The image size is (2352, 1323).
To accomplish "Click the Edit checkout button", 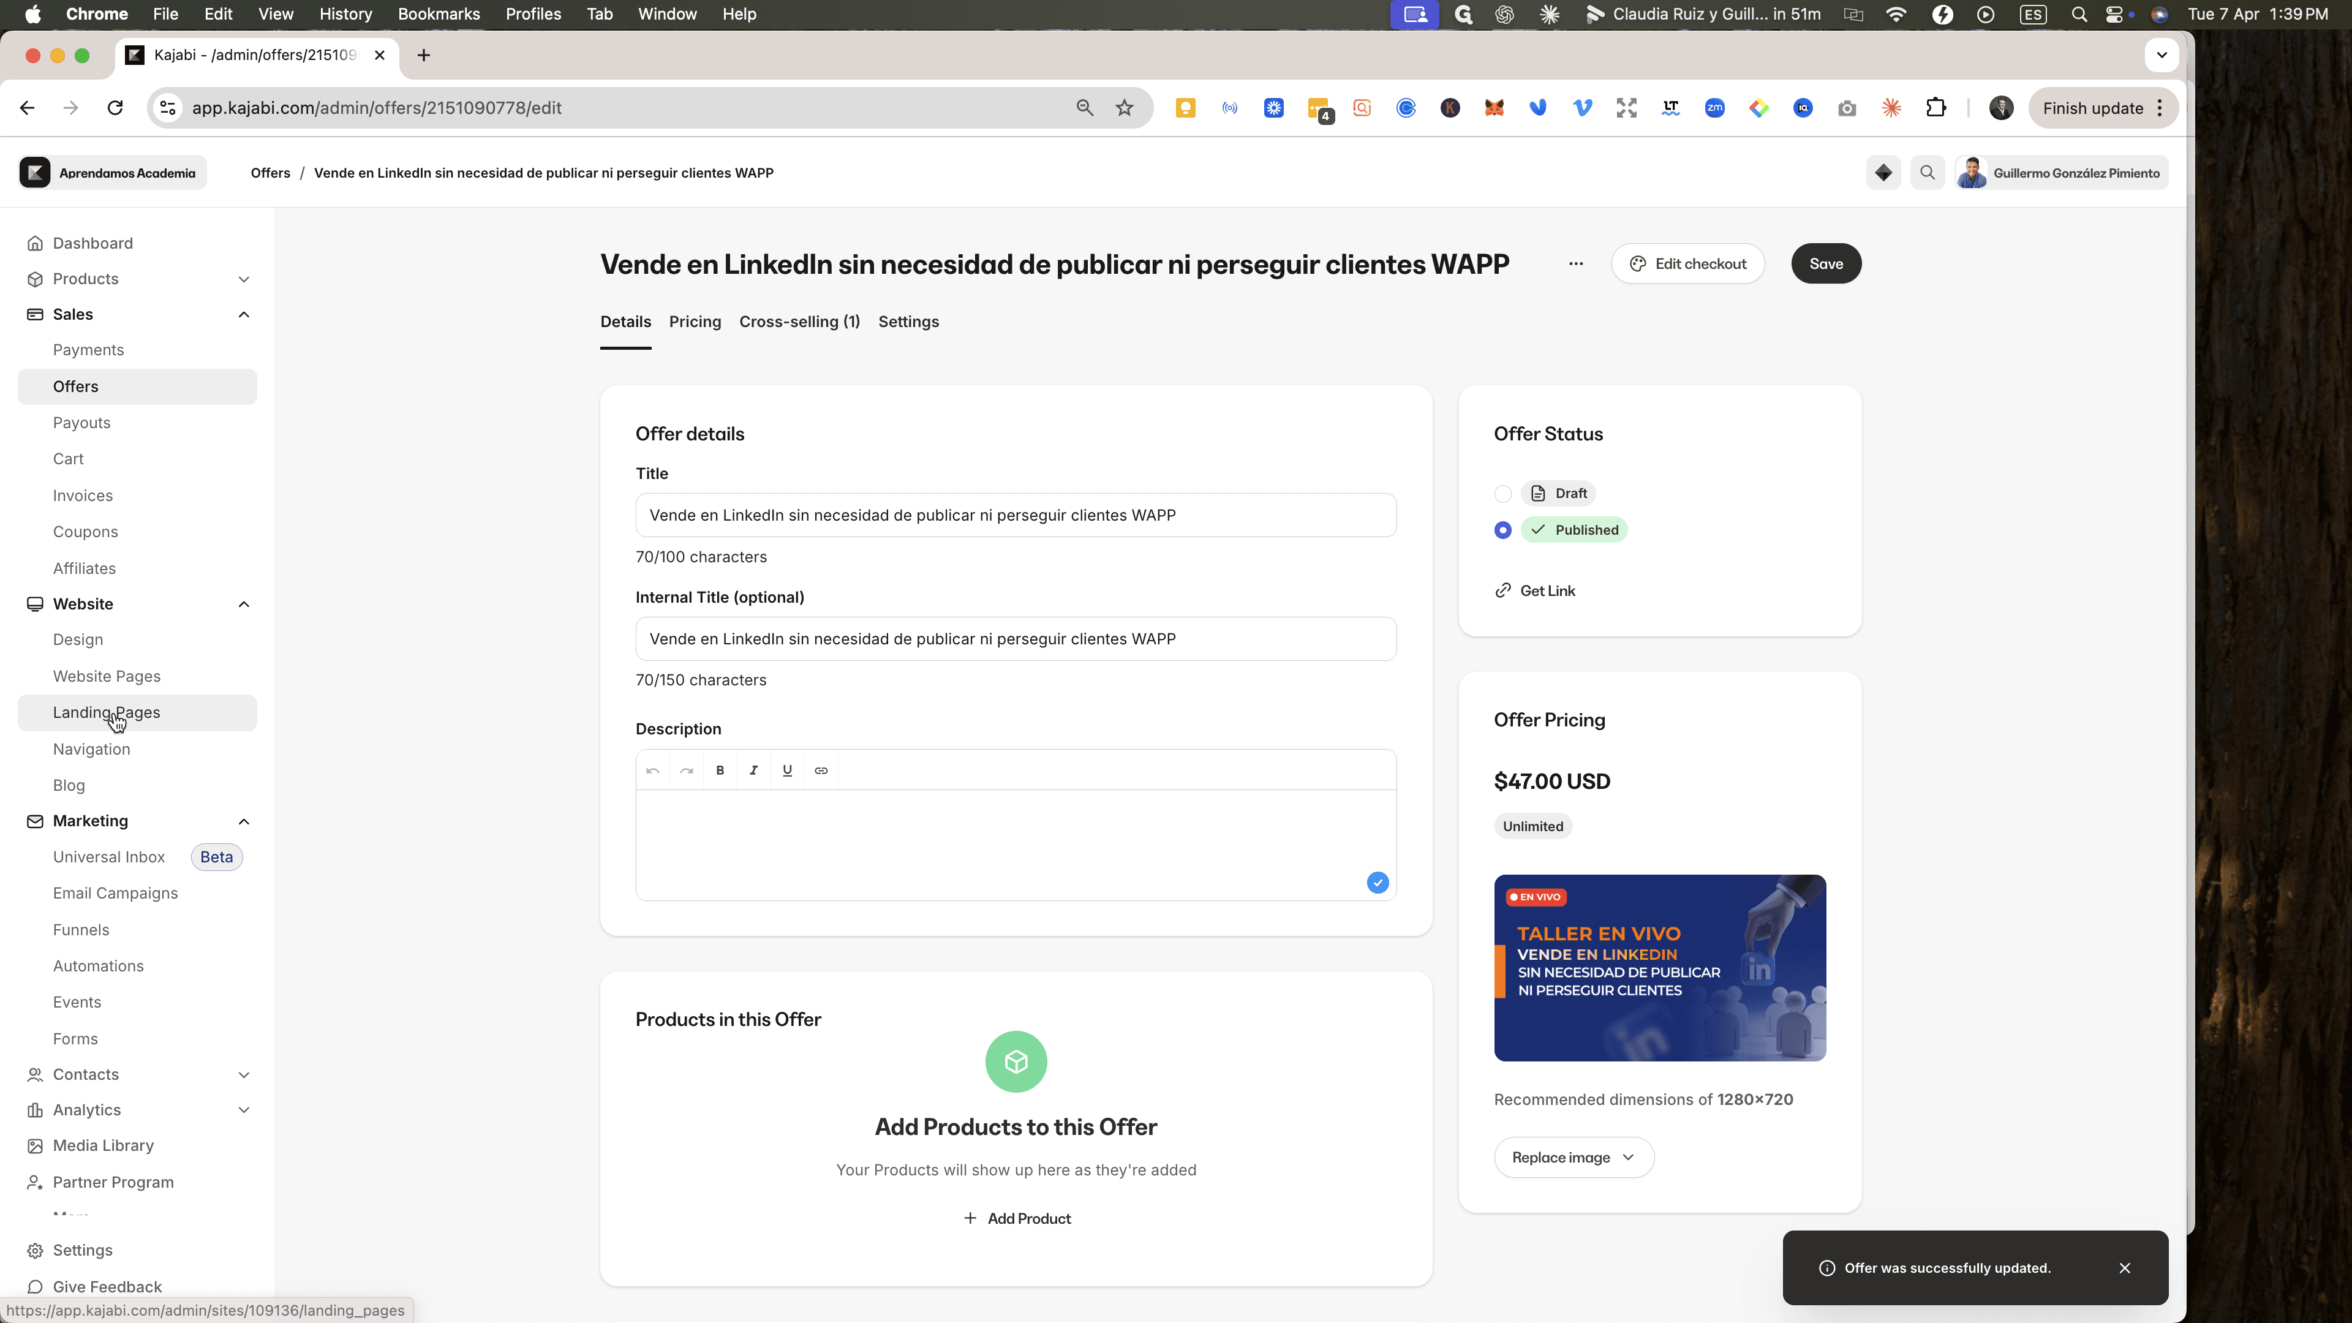I will (1688, 264).
